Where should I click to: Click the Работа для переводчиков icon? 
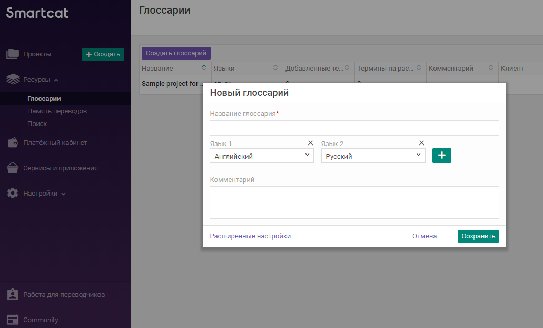[x=12, y=294]
